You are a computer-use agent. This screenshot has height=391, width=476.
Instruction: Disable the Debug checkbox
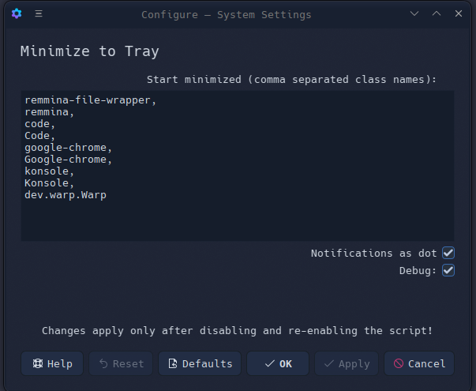coord(448,270)
